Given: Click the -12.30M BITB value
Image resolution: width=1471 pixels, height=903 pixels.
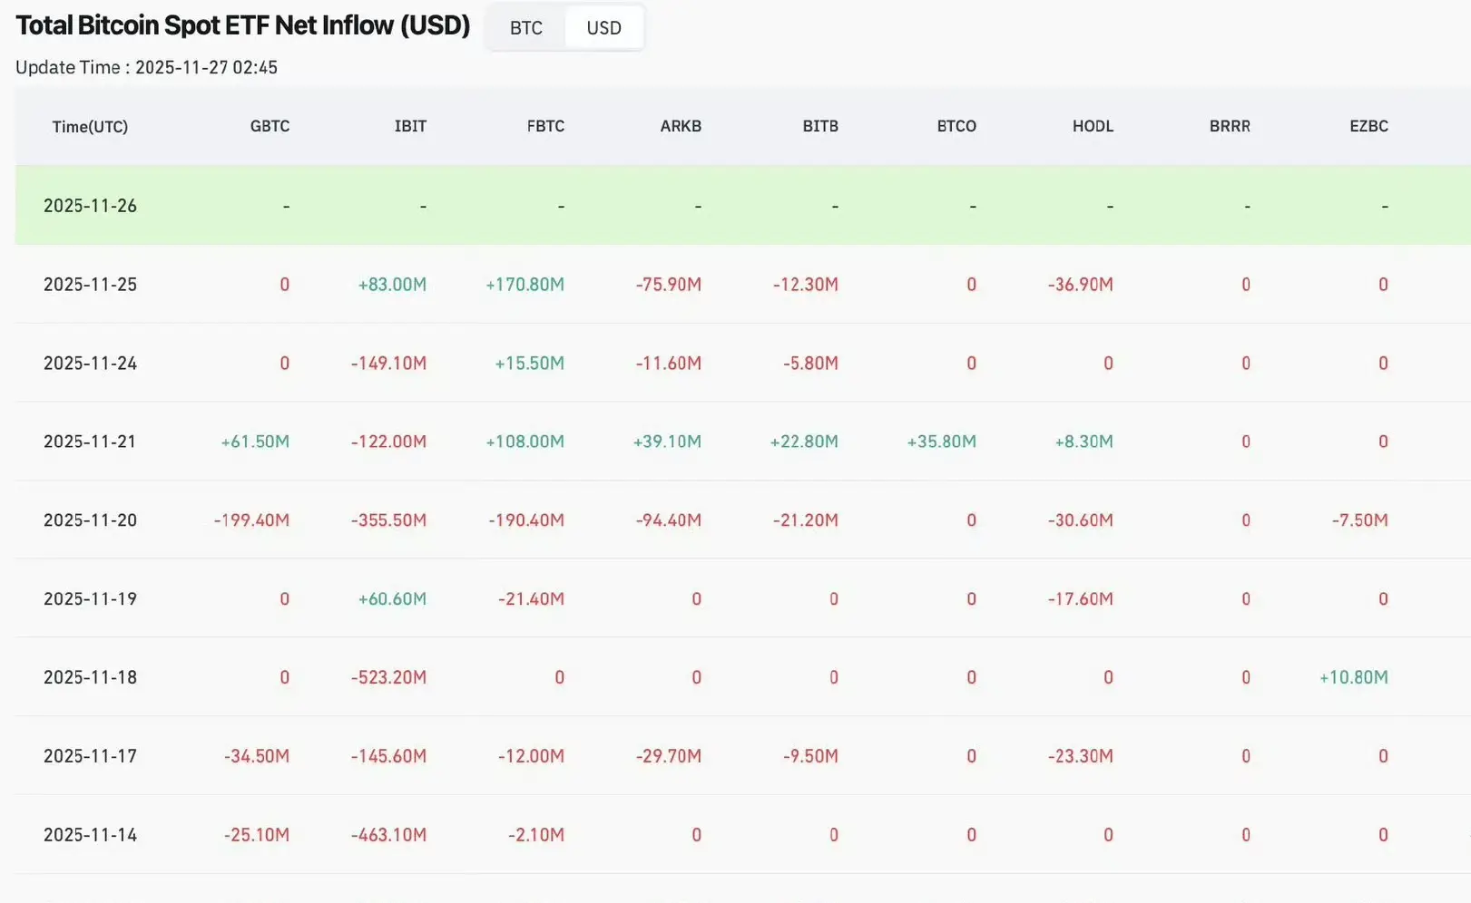Looking at the screenshot, I should (x=806, y=285).
